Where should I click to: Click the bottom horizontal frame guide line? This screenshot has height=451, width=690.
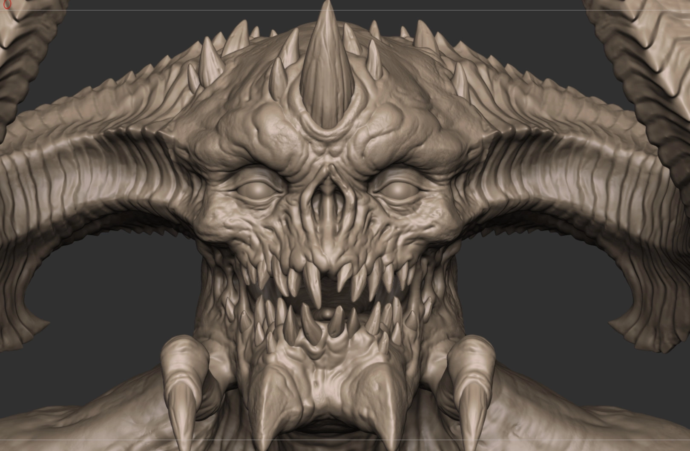tap(128, 440)
